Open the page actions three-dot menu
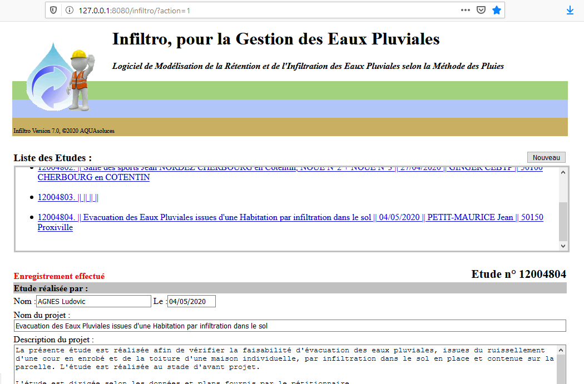The image size is (584, 384). coord(465,11)
